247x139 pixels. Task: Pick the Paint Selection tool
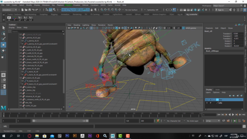pos(3,39)
